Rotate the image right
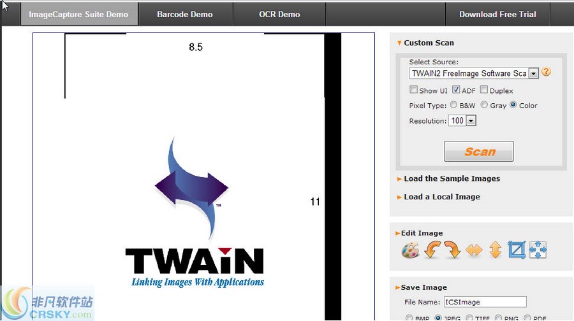 click(452, 250)
